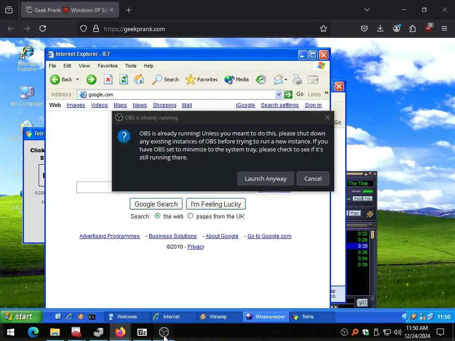The height and width of the screenshot is (341, 455).
Task: Open the Videos link on Google page
Action: click(x=99, y=105)
